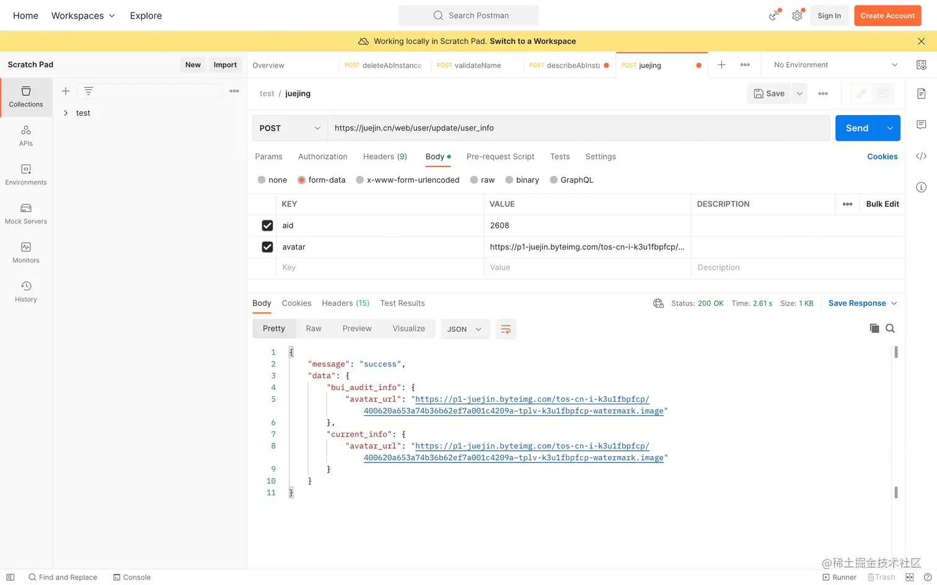
Task: Open the Collections sidebar panel
Action: [26, 97]
